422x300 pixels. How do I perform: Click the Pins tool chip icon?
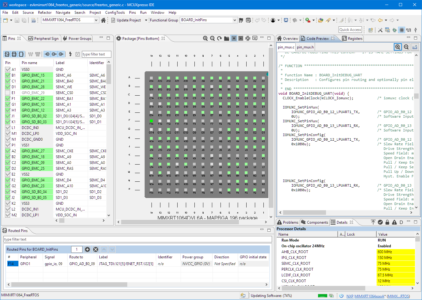tap(401, 30)
